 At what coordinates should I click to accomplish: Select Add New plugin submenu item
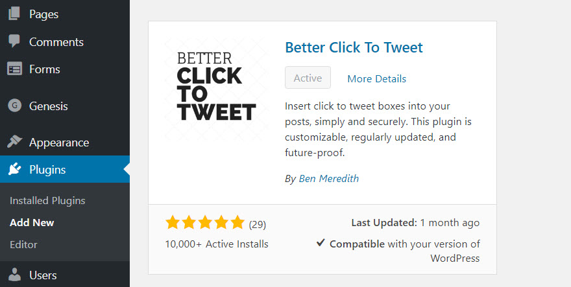coord(32,222)
